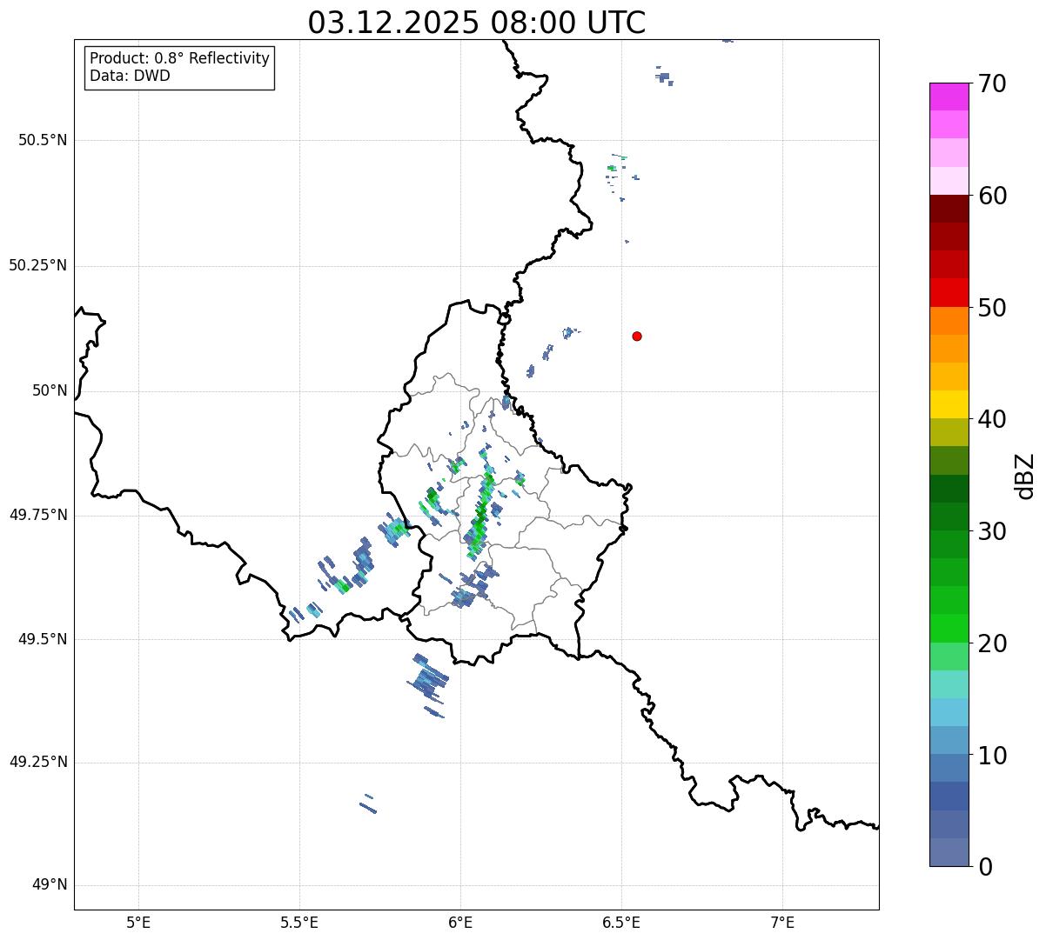Click the 6.5°E longitude label
1046x940 pixels.
point(621,923)
